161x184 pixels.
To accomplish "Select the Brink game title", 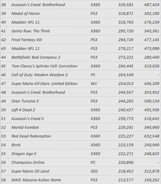I will pos(16,145).
